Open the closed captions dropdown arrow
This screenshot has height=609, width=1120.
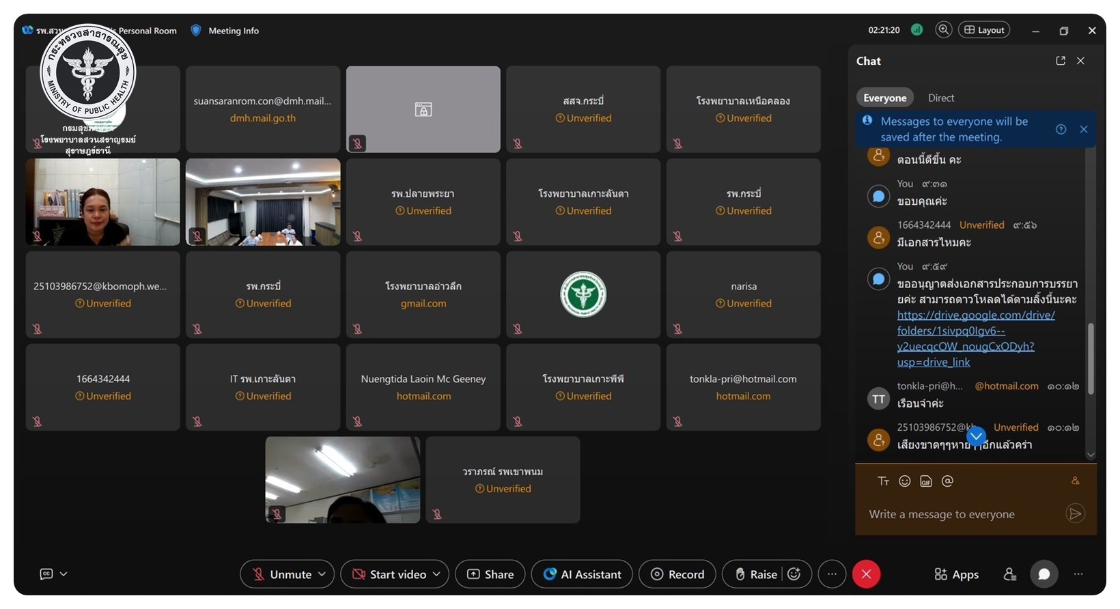64,574
